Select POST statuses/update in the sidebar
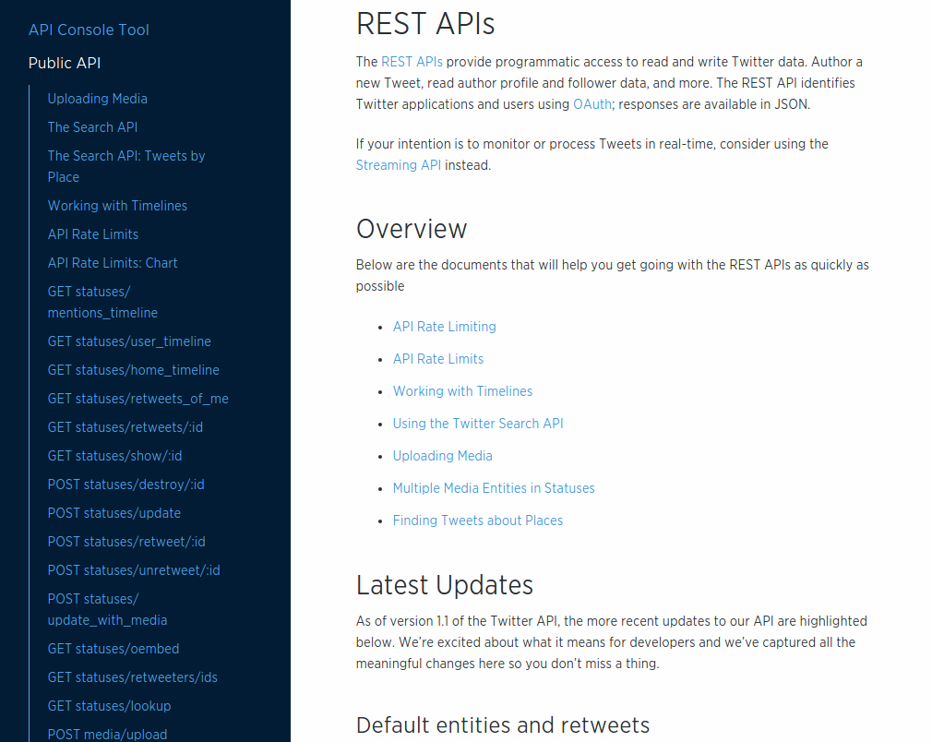This screenshot has height=742, width=932. pos(114,513)
